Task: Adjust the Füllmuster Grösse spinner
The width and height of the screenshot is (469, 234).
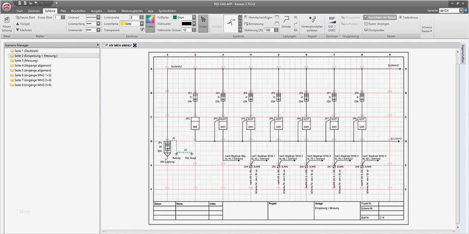Action: 194,30
